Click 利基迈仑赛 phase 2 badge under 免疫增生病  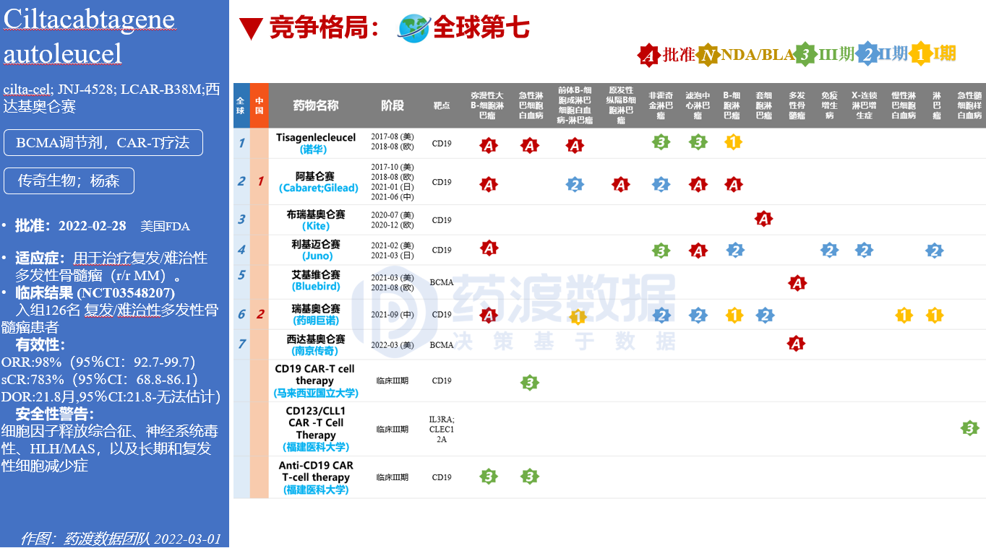click(829, 251)
